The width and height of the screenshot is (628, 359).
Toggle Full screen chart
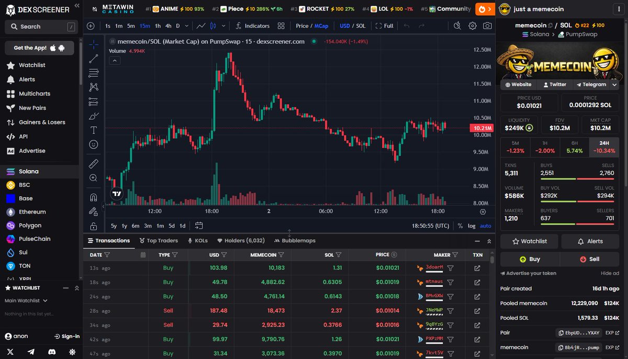click(384, 26)
